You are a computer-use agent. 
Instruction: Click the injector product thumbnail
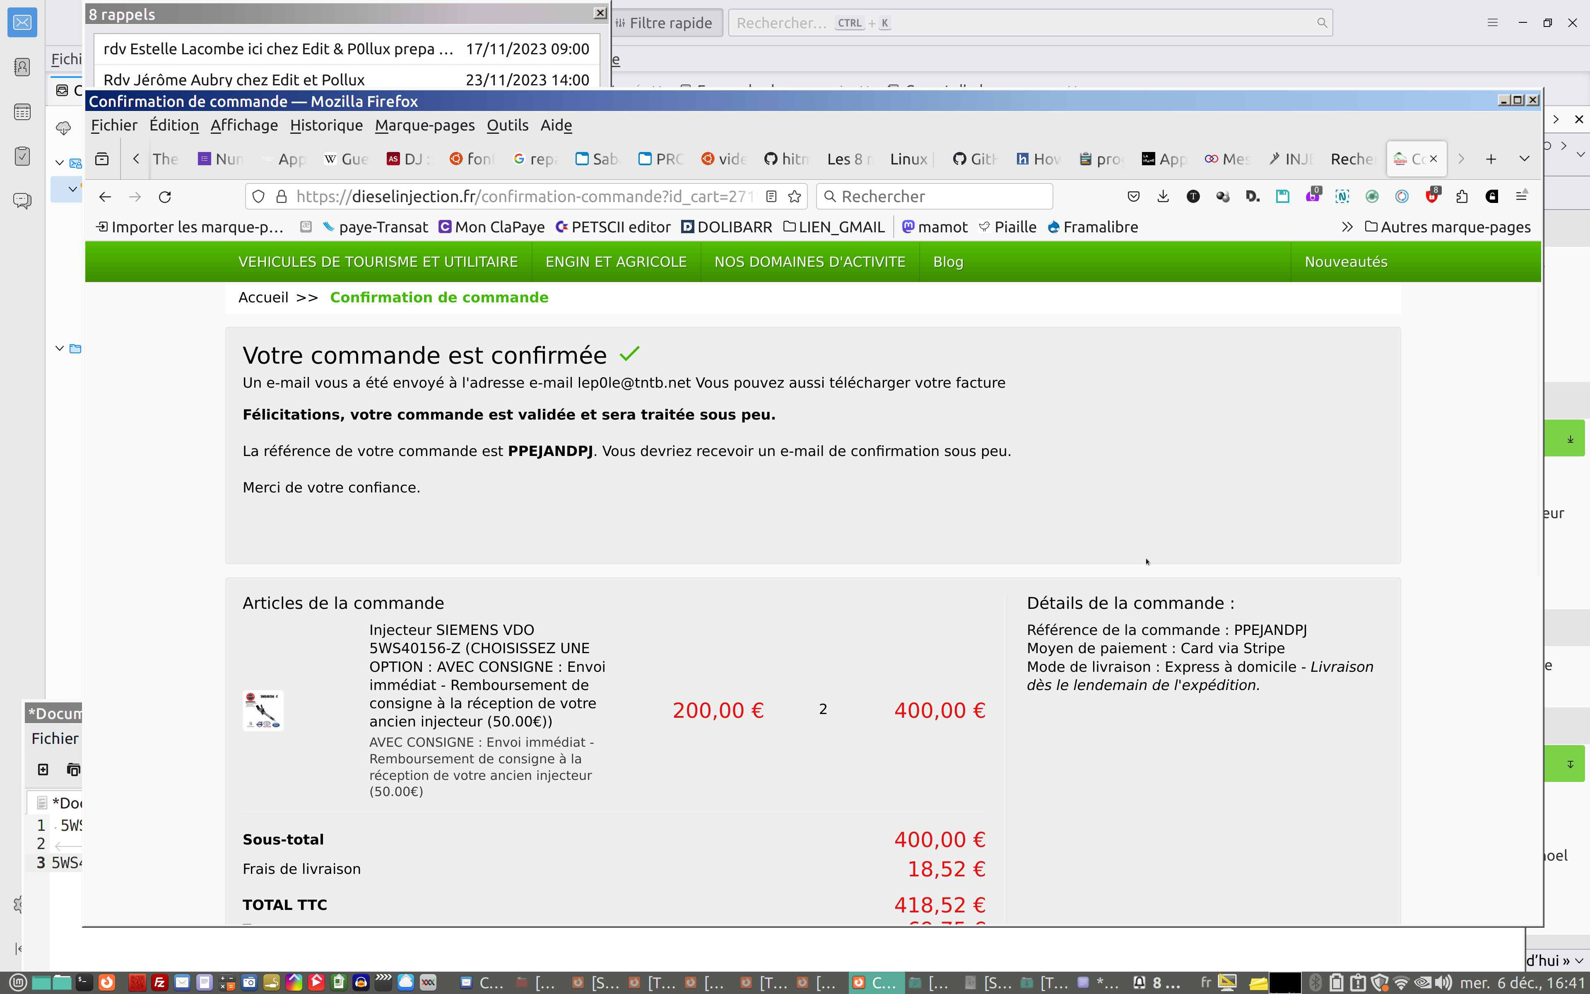click(x=263, y=710)
